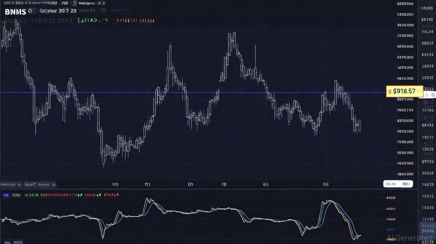Select the right option in the white scale toggle
Viewport: 436px width, 244px height.
click(x=406, y=184)
